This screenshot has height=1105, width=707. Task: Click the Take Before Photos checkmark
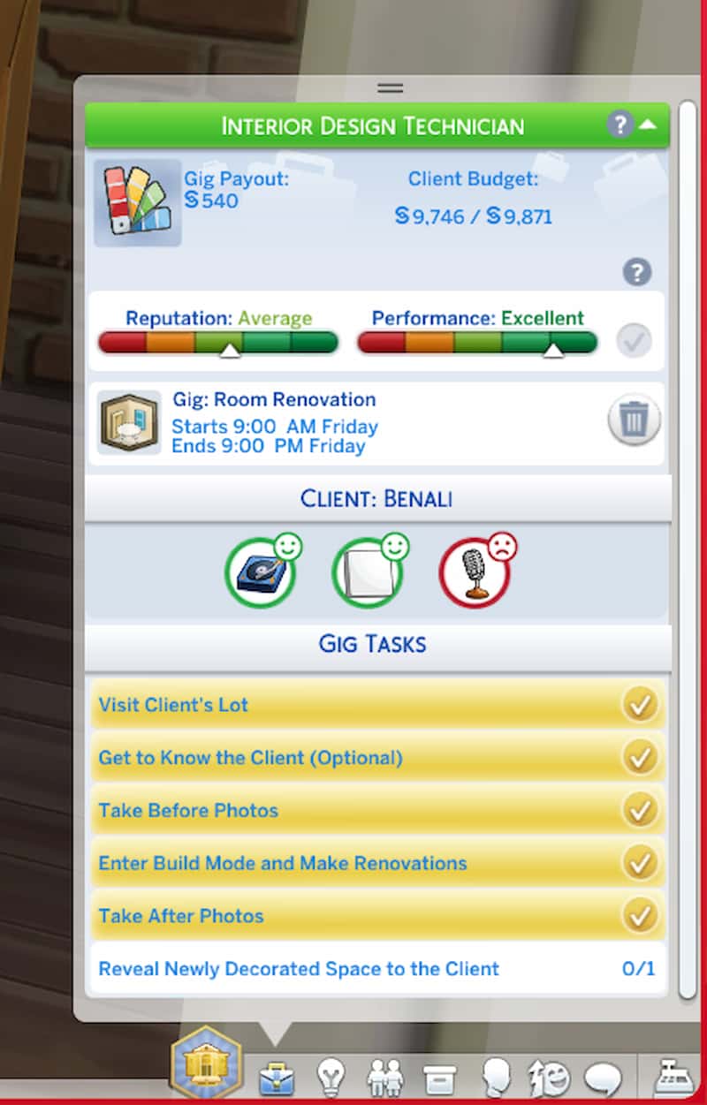point(639,810)
